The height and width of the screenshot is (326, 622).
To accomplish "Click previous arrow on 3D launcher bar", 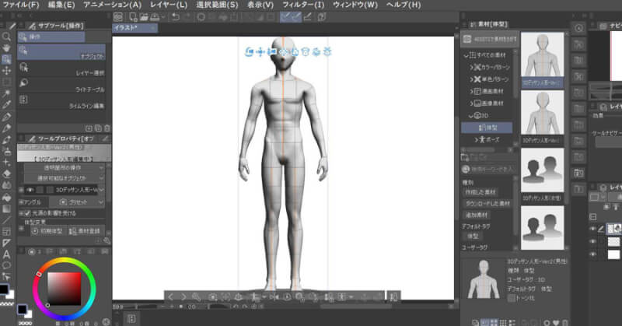I will [172, 296].
